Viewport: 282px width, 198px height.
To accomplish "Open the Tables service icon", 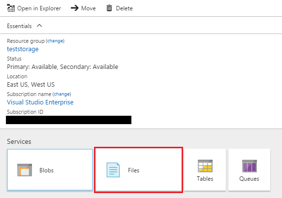I will tap(205, 166).
